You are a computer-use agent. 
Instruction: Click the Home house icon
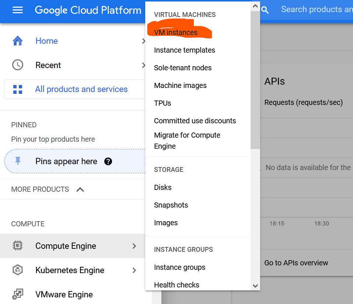tap(18, 41)
